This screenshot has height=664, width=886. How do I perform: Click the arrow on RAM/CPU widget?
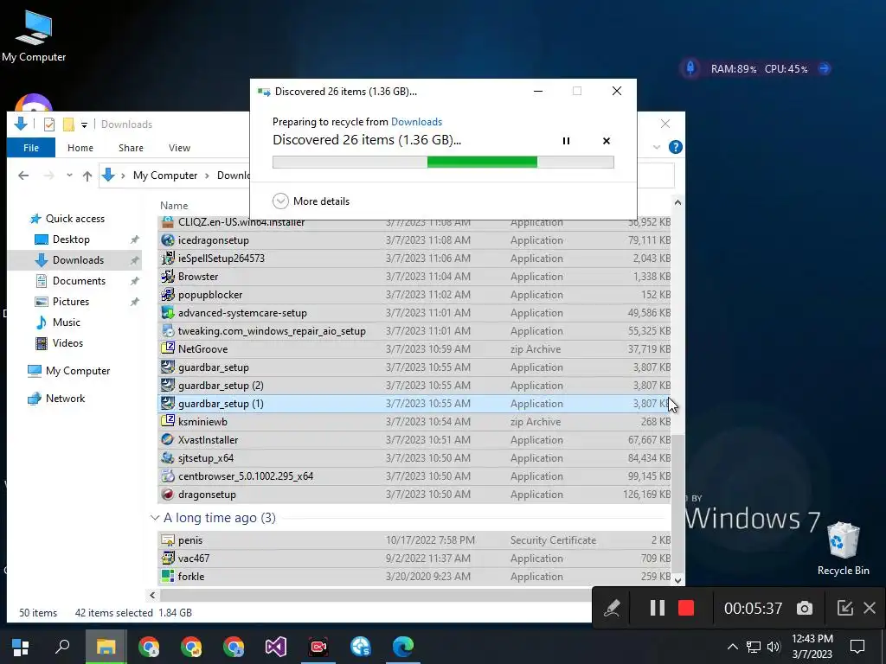(825, 69)
